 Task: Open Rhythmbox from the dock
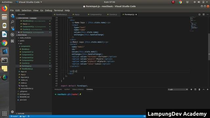[x=4, y=26]
